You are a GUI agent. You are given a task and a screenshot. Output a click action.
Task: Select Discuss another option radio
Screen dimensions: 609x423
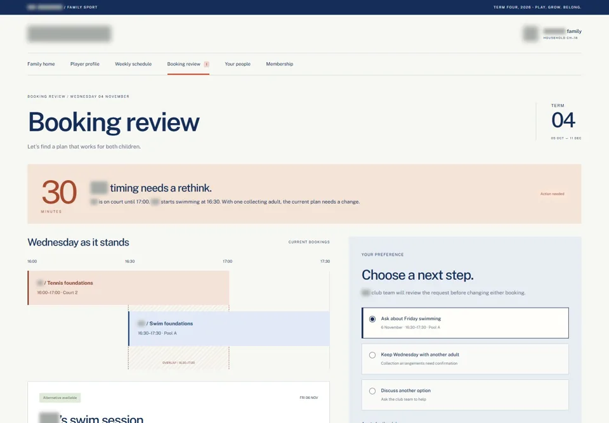point(372,391)
